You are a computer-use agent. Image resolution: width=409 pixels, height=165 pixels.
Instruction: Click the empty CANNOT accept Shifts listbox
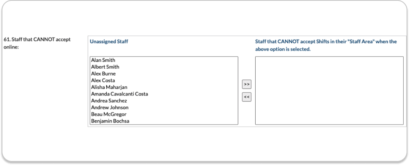point(329,91)
